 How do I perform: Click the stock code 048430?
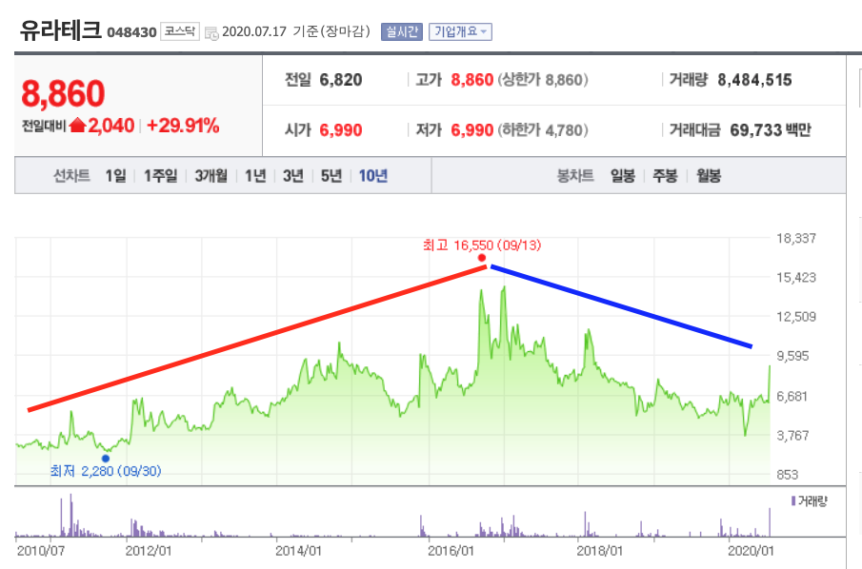[x=132, y=32]
